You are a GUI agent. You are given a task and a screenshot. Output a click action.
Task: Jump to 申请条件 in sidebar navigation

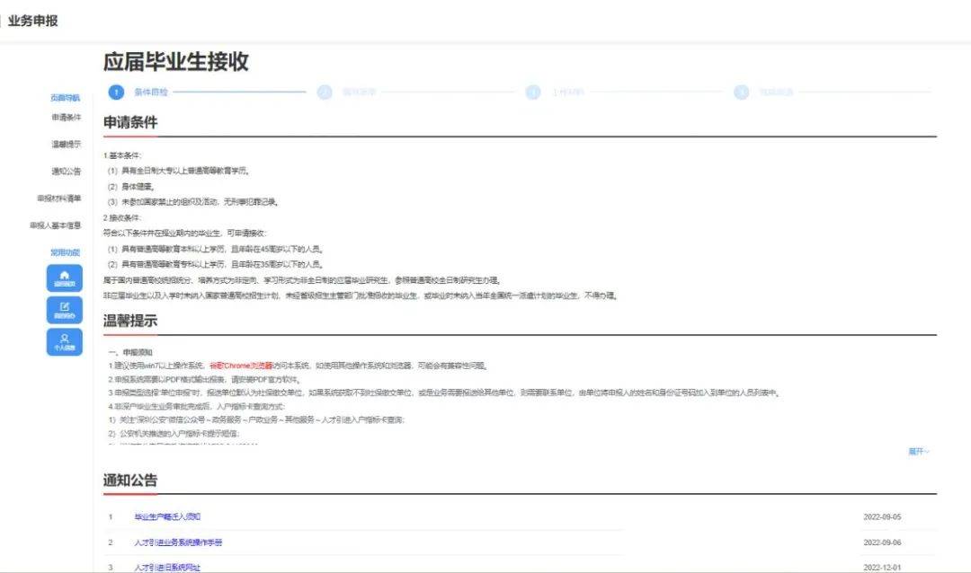coord(67,117)
